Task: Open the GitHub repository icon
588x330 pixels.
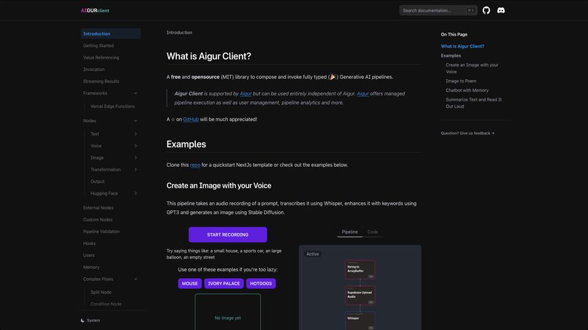Action: 486,10
